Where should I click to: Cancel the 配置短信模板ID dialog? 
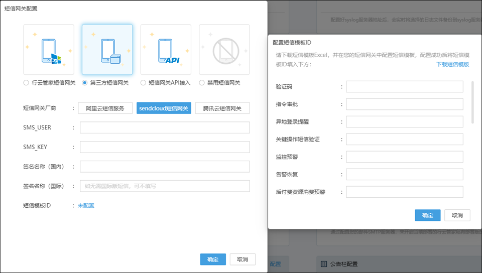pyautogui.click(x=457, y=215)
